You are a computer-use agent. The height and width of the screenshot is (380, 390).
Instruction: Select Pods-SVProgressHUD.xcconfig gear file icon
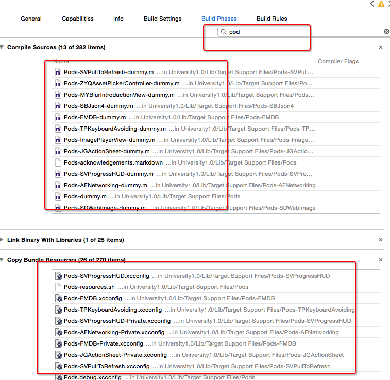[58, 276]
